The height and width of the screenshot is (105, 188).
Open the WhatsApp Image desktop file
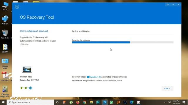(x=5, y=91)
